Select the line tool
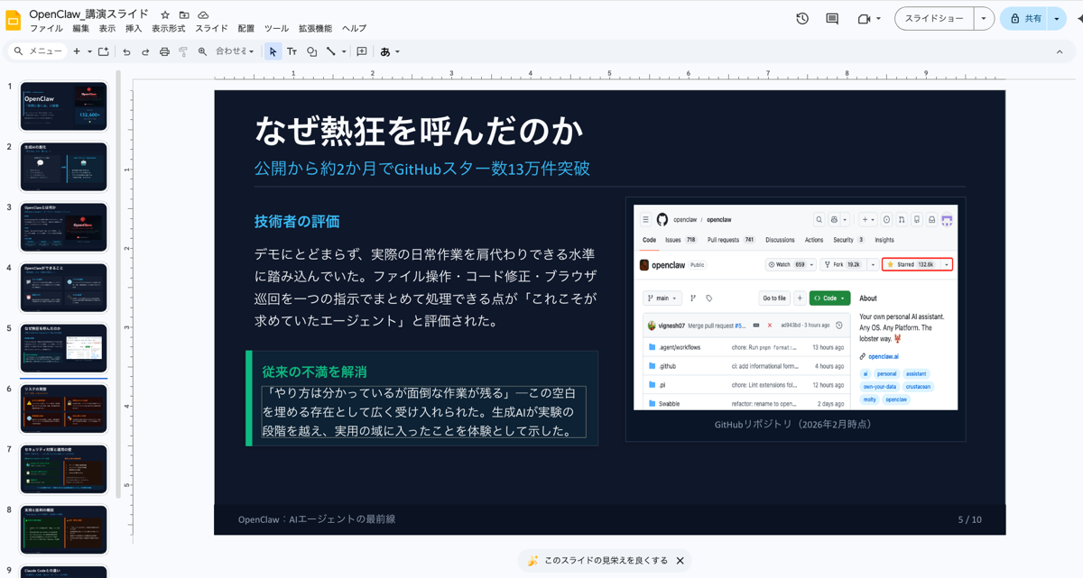This screenshot has height=578, width=1083. [x=331, y=51]
